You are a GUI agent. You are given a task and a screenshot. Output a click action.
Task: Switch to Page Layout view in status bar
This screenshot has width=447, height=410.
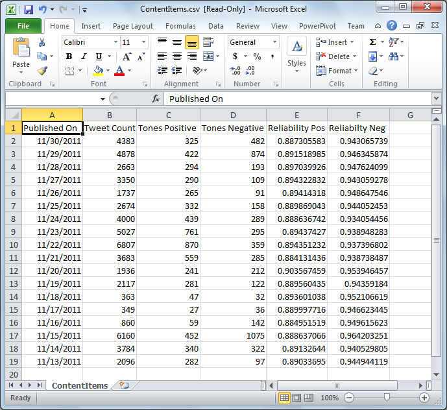click(296, 398)
